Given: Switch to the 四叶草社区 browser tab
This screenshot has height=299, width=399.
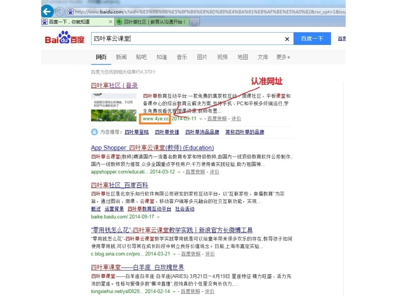Looking at the screenshot, I should click(152, 22).
